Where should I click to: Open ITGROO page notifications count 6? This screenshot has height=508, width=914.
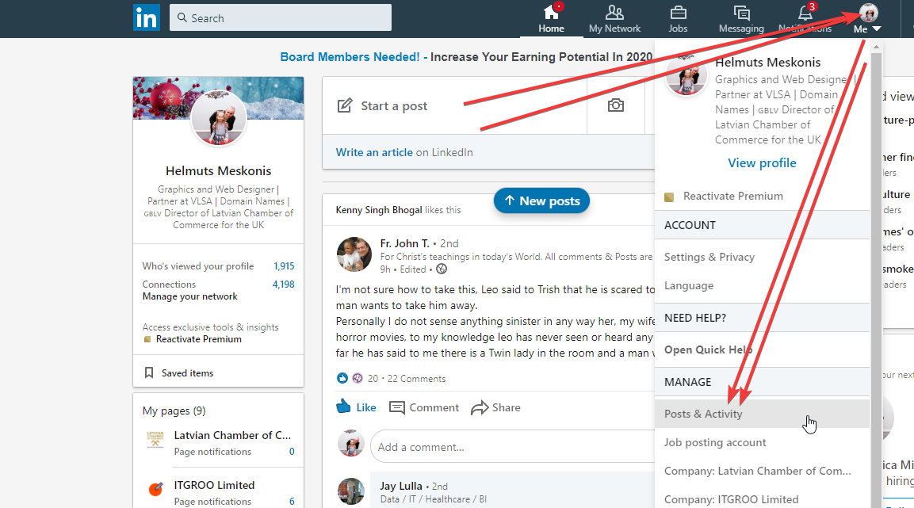tap(292, 502)
